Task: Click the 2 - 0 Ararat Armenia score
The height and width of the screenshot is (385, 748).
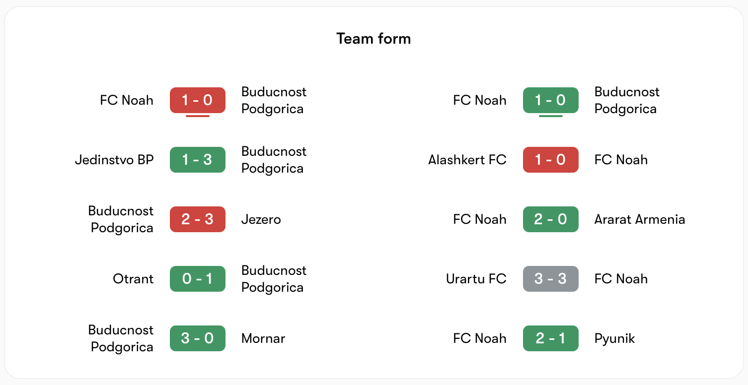Action: (551, 219)
